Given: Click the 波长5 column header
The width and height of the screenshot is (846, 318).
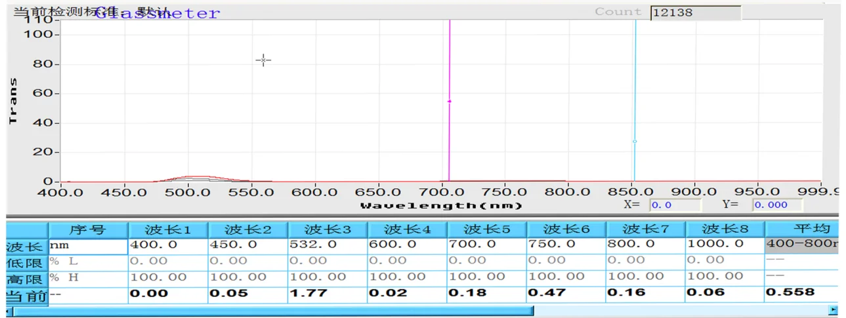Looking at the screenshot, I should point(487,229).
